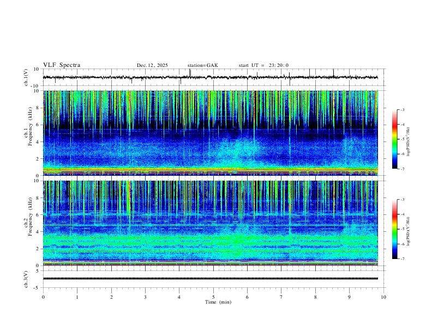Click the "-5" tick on ch.2 colorbar
432x333 pixels.
(403, 229)
